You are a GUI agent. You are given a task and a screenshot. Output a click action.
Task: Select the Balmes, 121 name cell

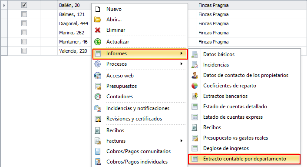[x=72, y=14]
